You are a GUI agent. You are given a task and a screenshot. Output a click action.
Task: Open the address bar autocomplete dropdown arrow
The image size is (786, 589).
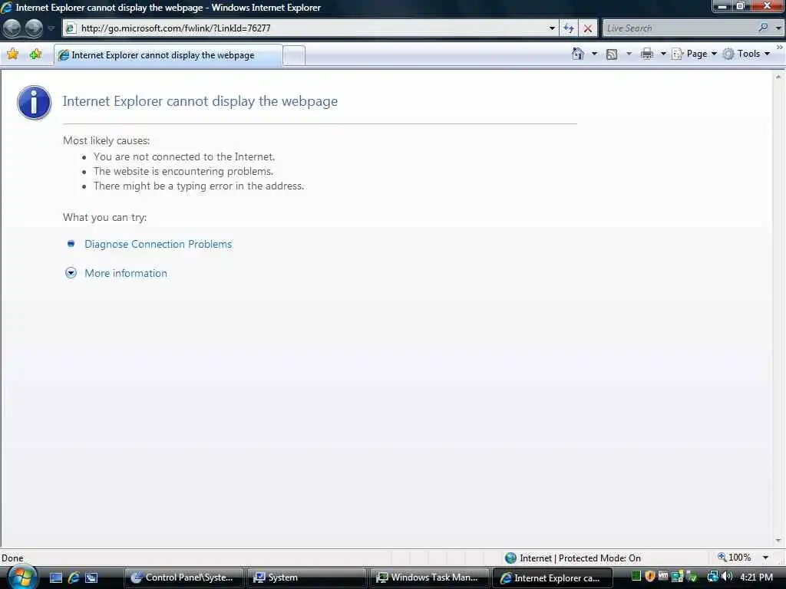552,28
